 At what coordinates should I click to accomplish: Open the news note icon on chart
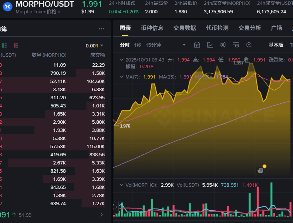(260, 170)
